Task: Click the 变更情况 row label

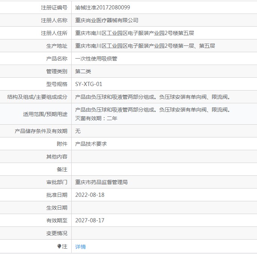Action: click(57, 233)
